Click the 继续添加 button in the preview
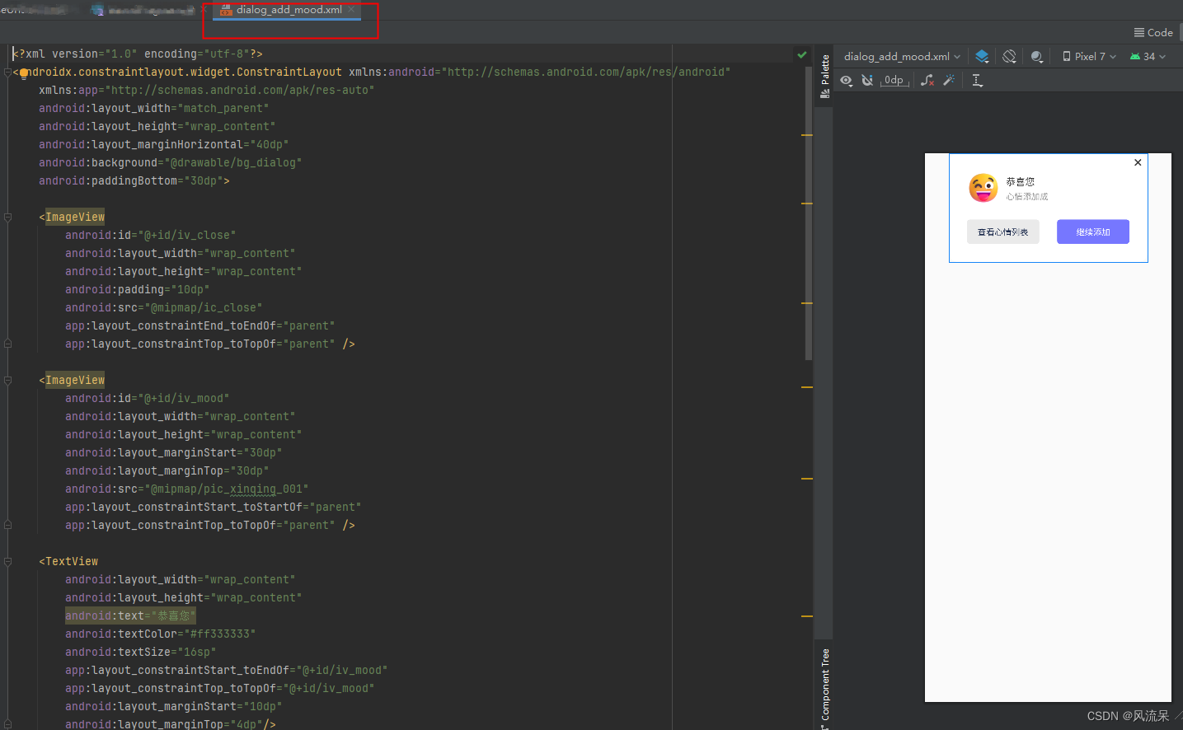Image resolution: width=1183 pixels, height=730 pixels. (x=1093, y=232)
